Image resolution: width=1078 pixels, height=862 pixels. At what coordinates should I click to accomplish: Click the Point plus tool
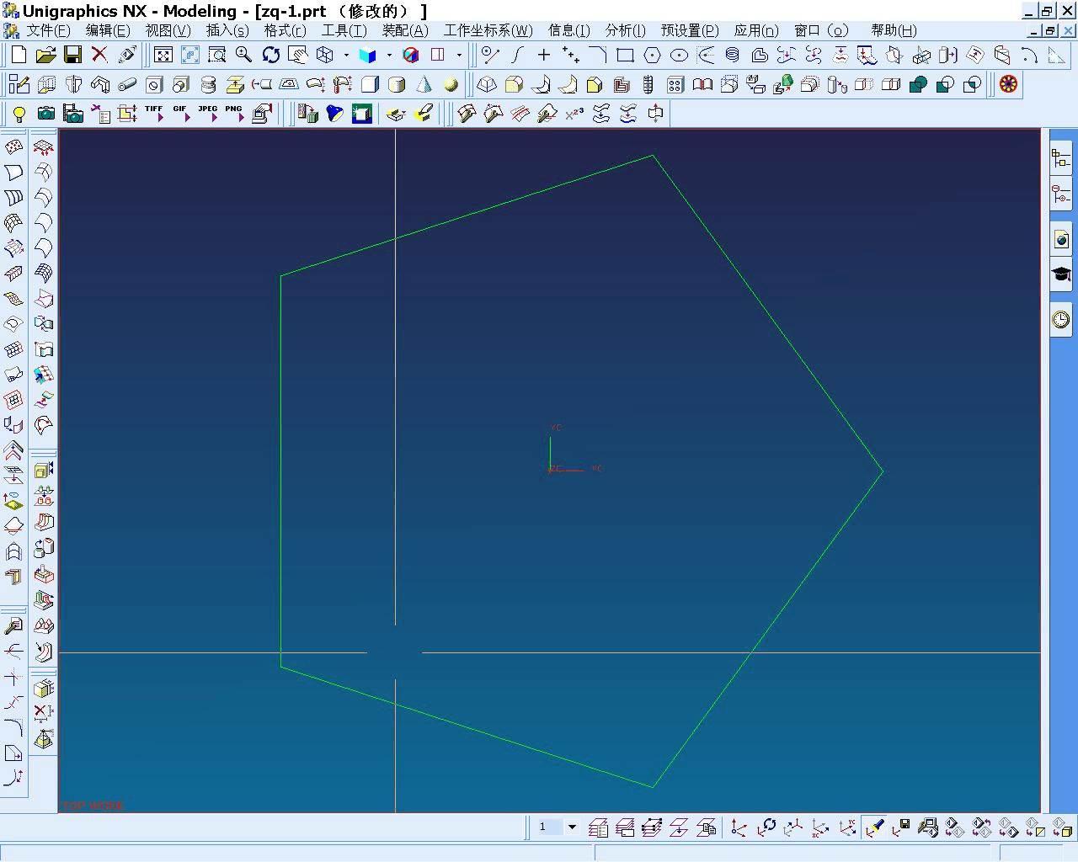pos(544,55)
